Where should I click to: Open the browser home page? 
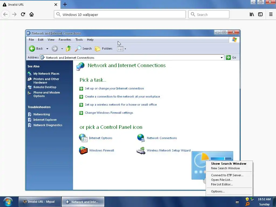pos(32,14)
